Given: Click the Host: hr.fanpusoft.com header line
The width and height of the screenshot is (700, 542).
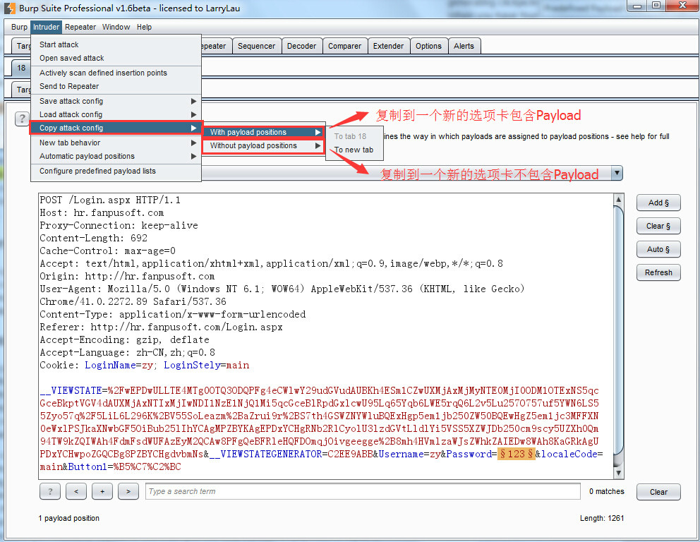Looking at the screenshot, I should point(102,212).
